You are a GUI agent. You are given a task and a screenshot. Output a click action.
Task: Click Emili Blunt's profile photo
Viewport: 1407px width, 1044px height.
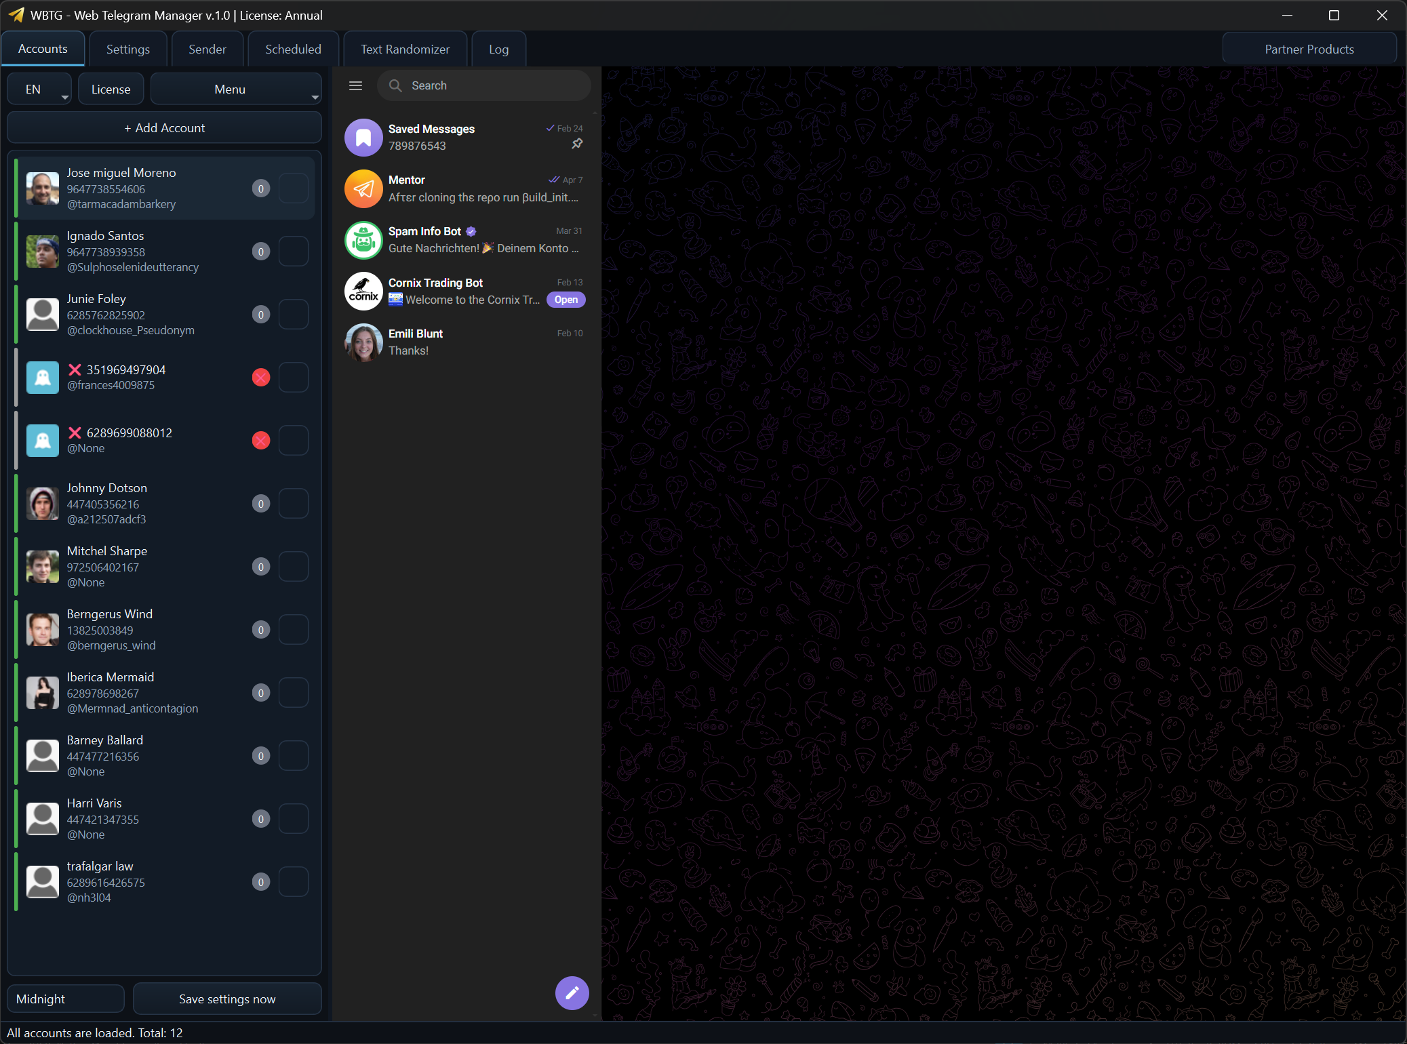coord(363,342)
